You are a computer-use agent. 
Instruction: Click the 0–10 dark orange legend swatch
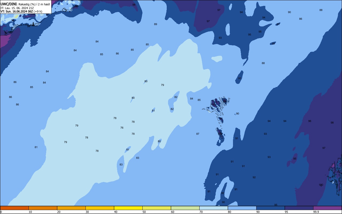coord(14,208)
